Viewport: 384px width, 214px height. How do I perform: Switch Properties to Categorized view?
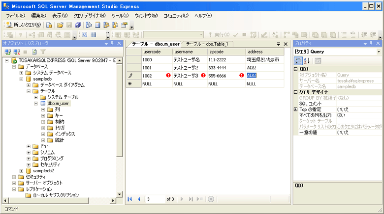coord(298,60)
